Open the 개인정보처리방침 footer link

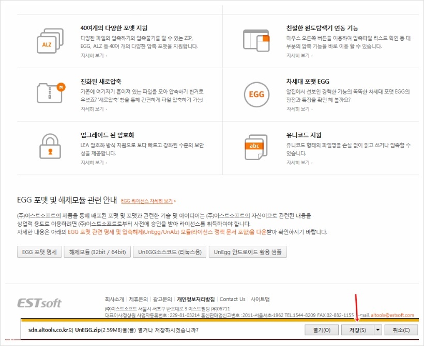tap(196, 300)
